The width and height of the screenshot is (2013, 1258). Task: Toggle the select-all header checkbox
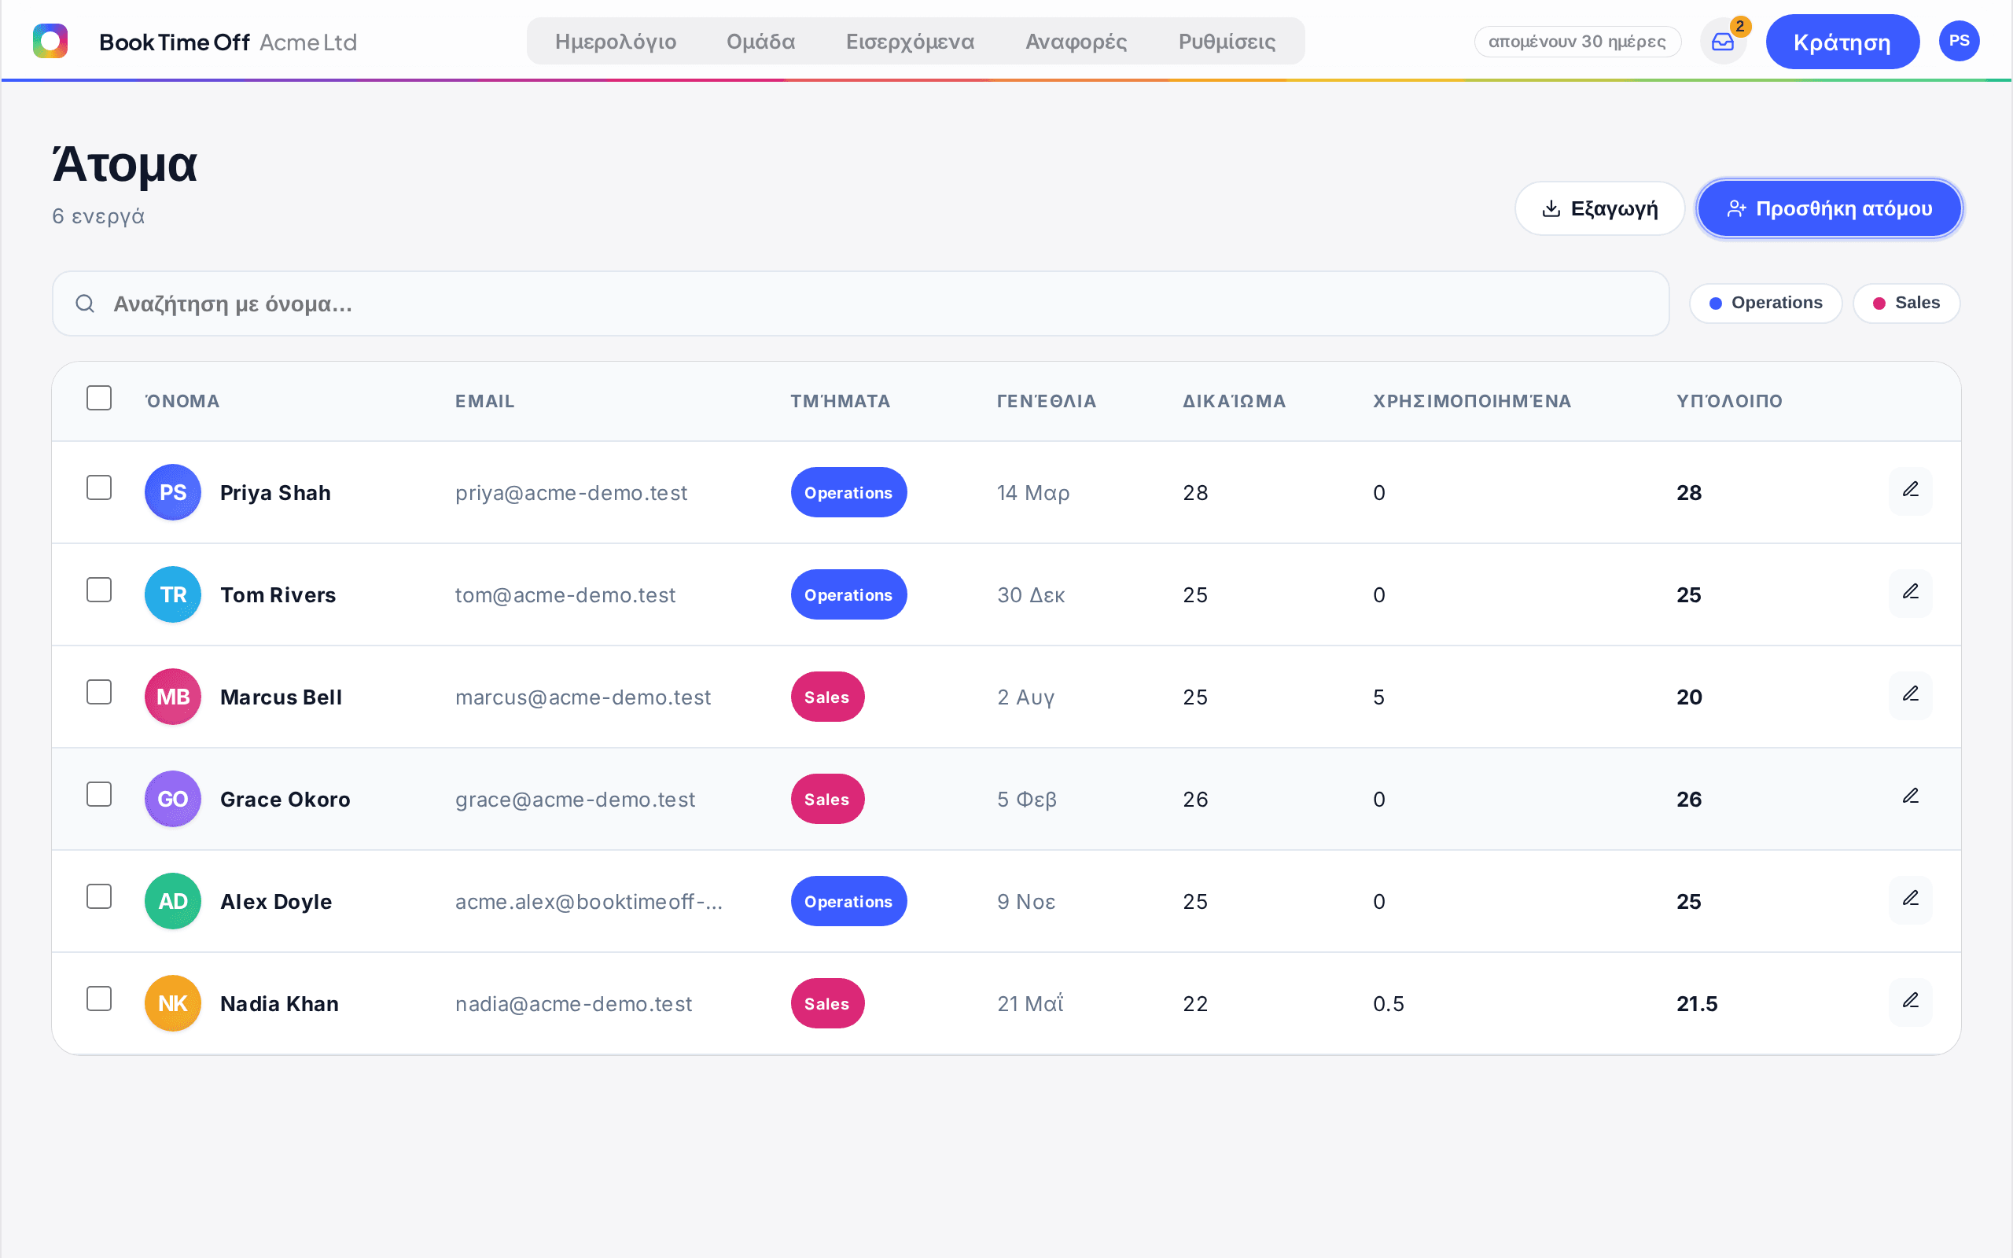(99, 398)
